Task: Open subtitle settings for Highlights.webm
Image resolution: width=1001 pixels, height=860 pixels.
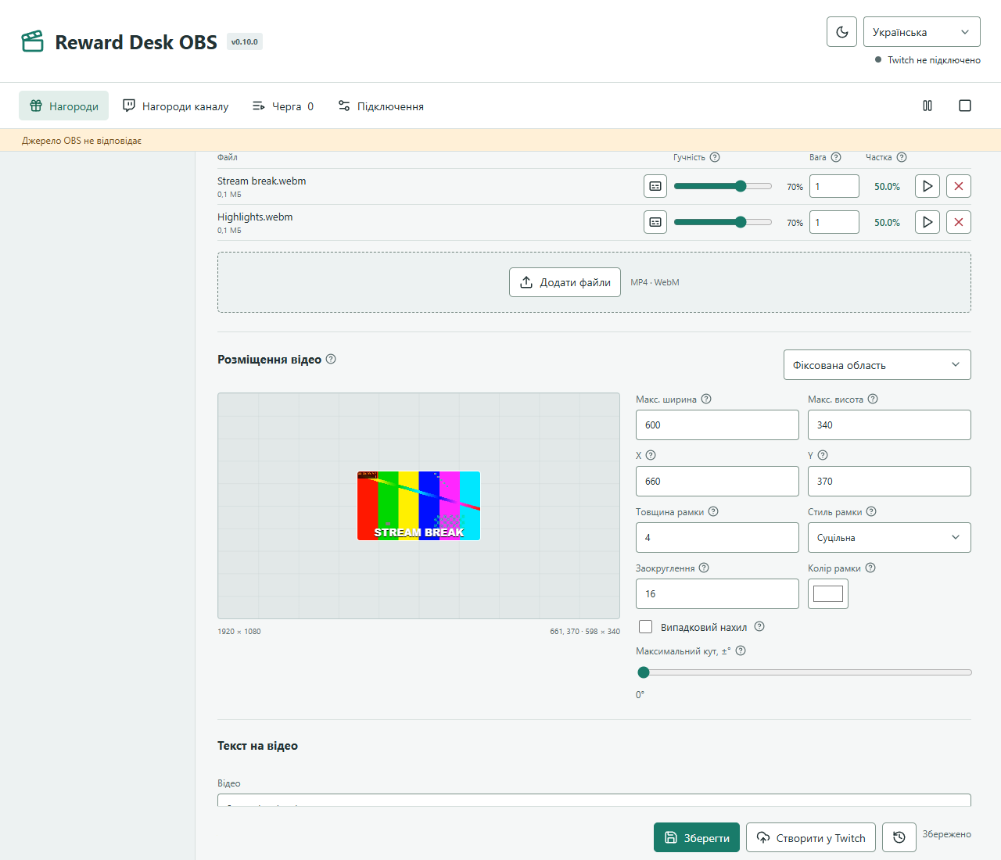Action: pyautogui.click(x=655, y=222)
